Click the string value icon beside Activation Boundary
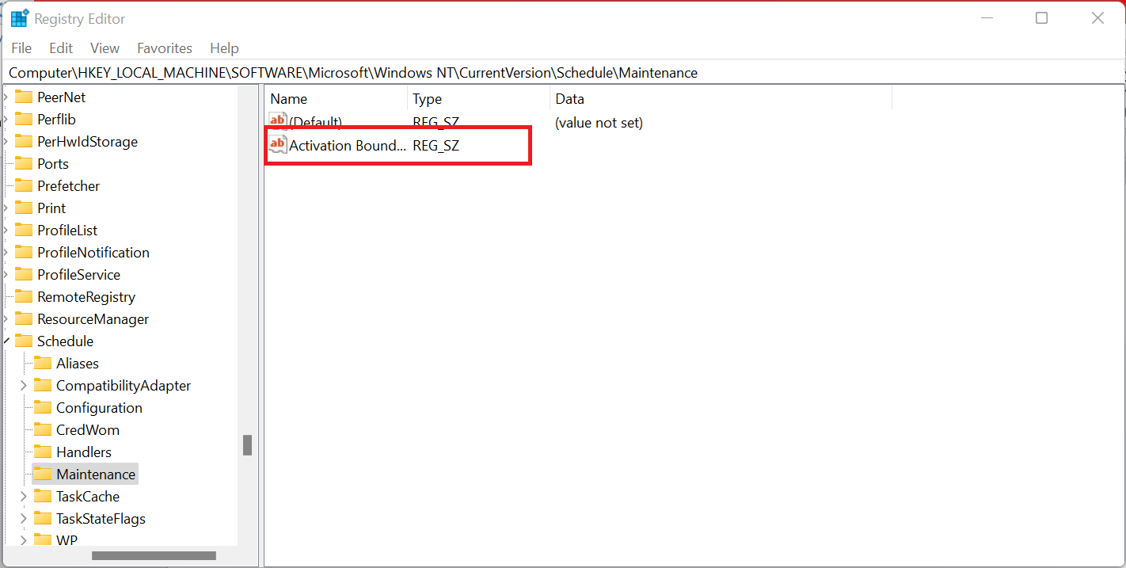 coord(278,145)
